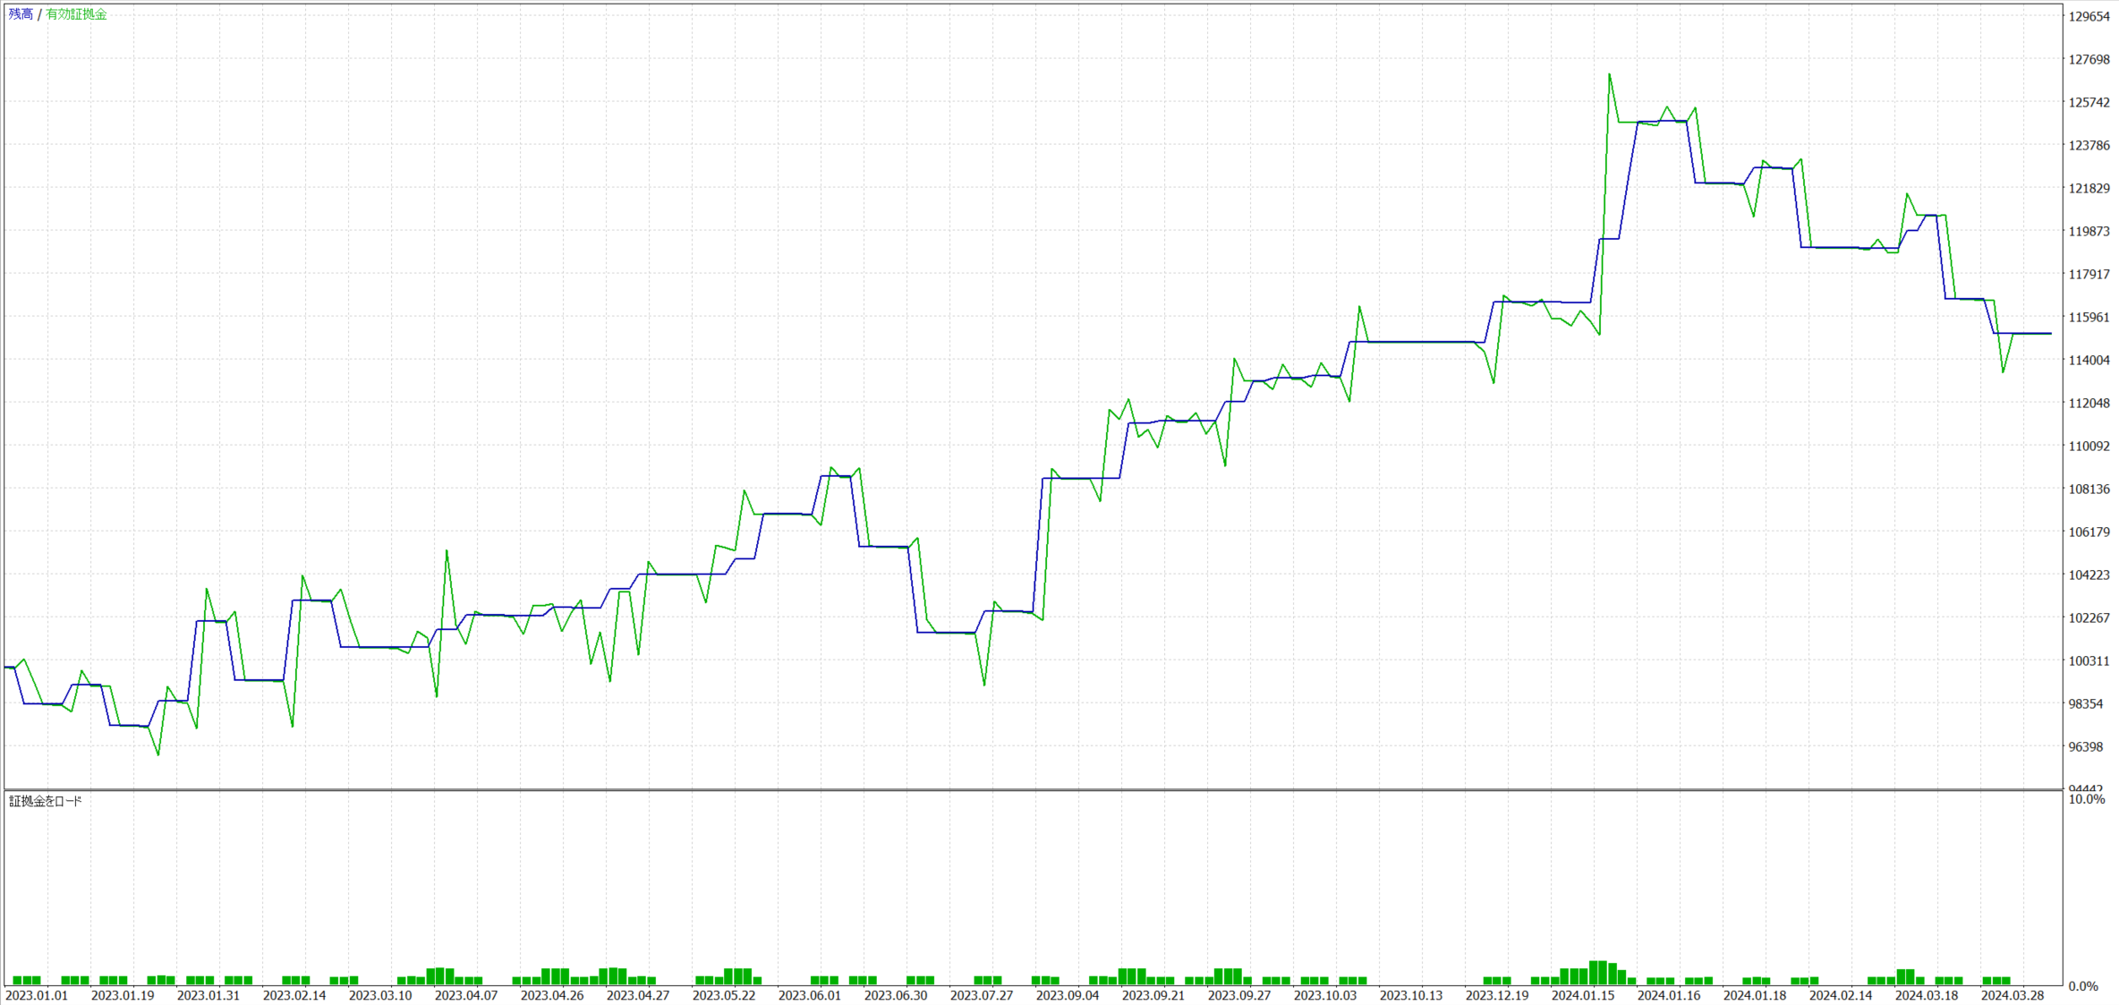Image resolution: width=2119 pixels, height=1005 pixels.
Task: Select the 2023.04.07 date label
Action: tap(466, 995)
